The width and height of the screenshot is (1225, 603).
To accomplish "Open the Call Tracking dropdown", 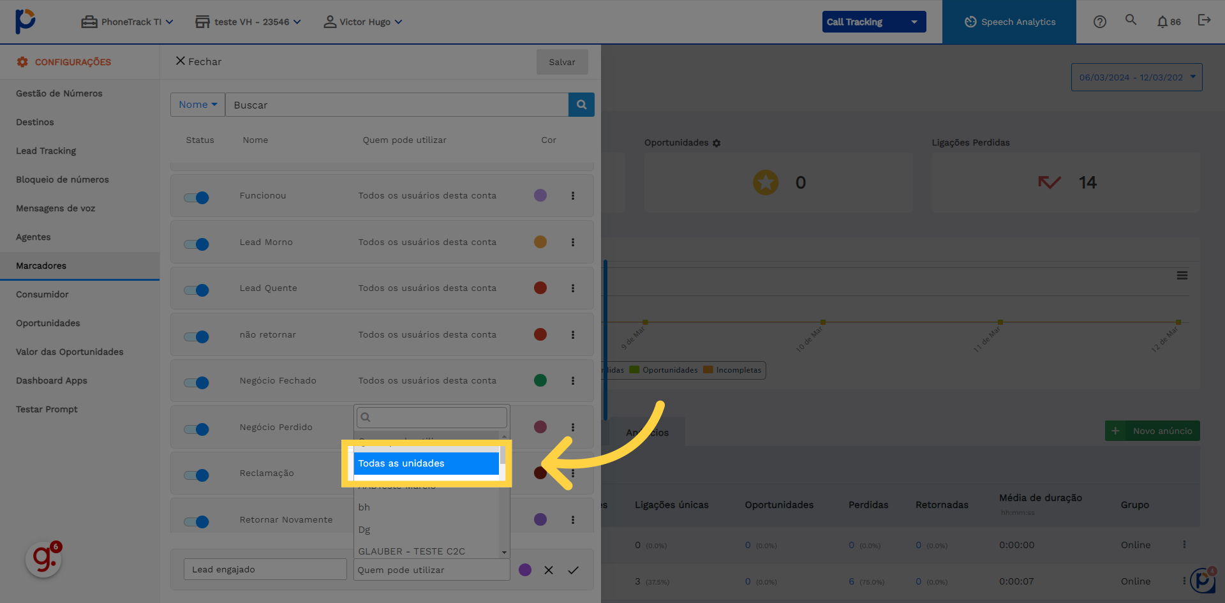I will (x=873, y=22).
